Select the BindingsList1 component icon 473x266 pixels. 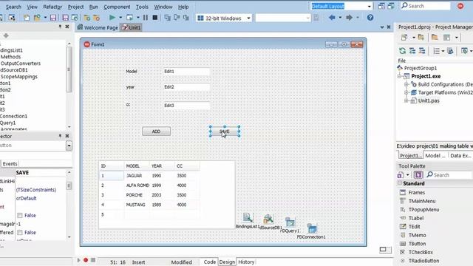248,217
